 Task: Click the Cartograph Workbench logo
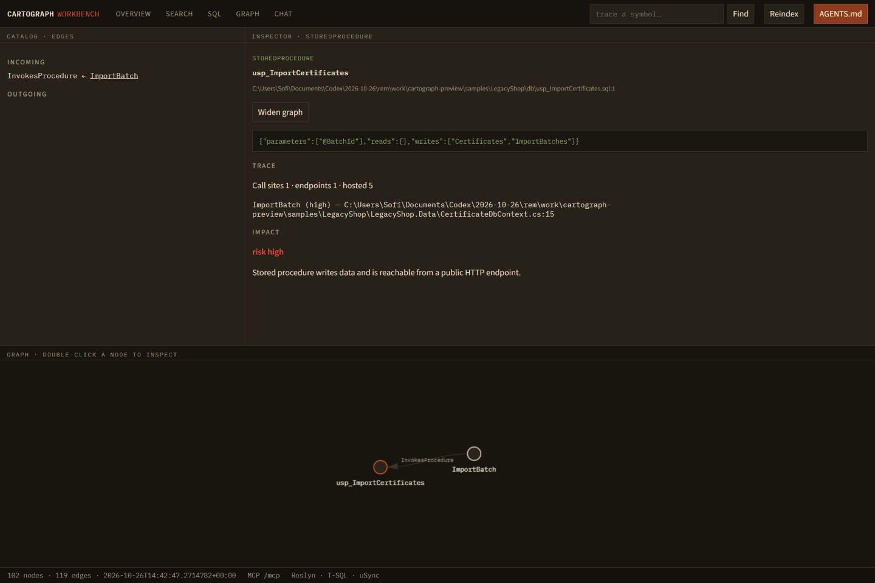(53, 14)
